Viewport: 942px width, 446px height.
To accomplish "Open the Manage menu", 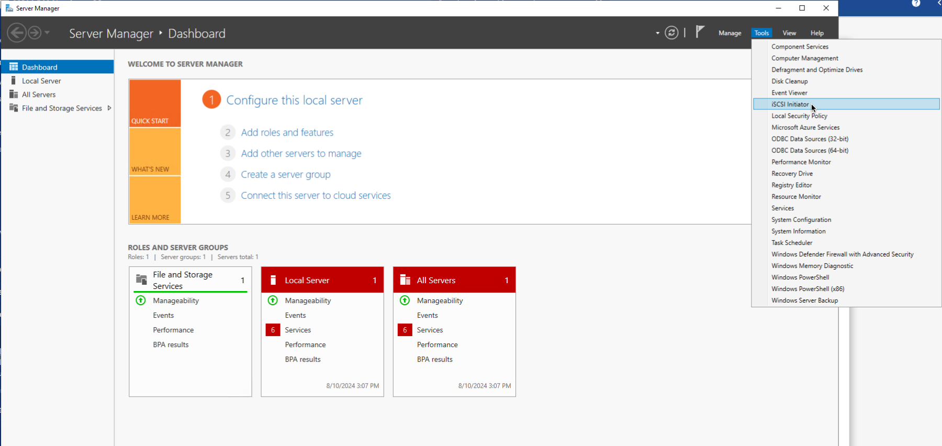I will click(730, 33).
